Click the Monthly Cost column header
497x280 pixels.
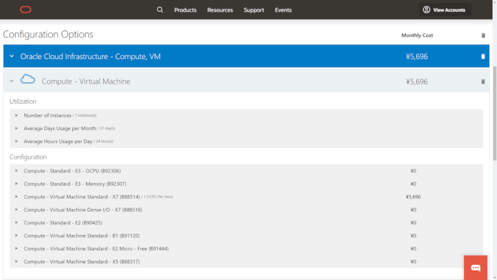click(417, 35)
